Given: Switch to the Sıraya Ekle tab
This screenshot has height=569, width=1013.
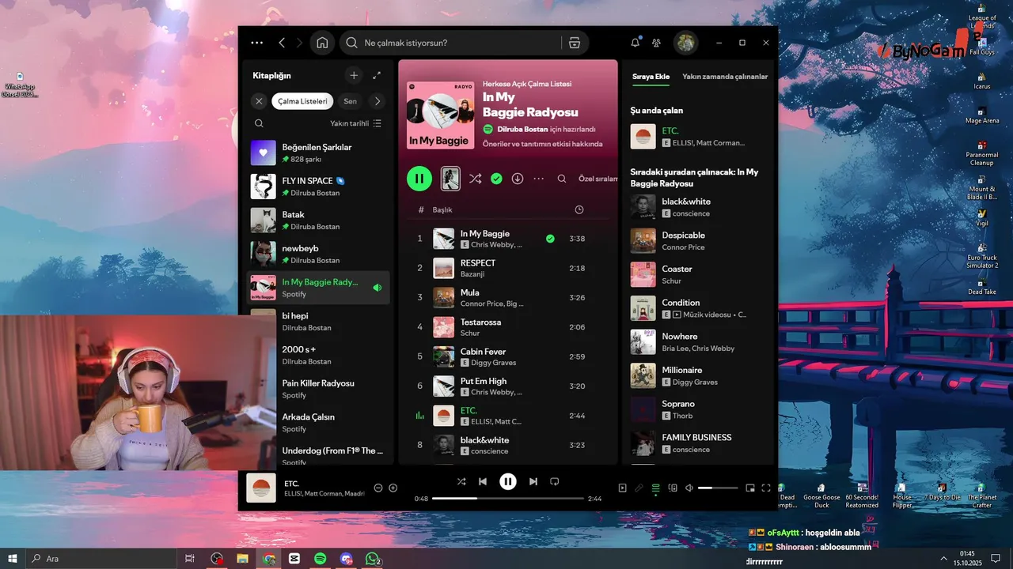Looking at the screenshot, I should pos(651,77).
